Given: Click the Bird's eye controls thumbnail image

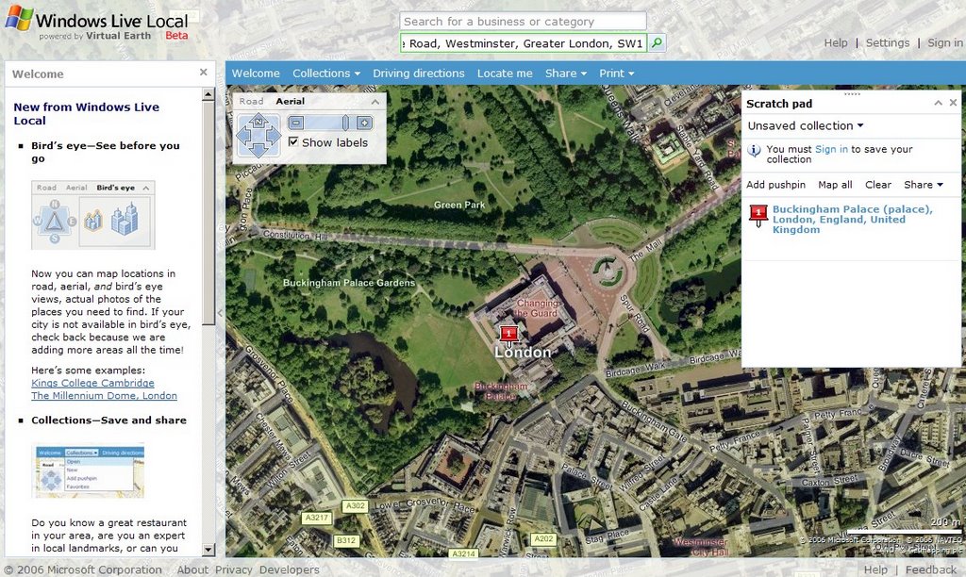Looking at the screenshot, I should click(93, 215).
